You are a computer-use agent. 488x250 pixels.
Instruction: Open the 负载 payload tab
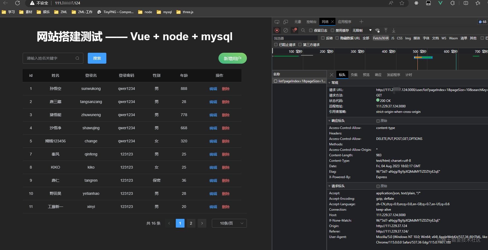[354, 75]
